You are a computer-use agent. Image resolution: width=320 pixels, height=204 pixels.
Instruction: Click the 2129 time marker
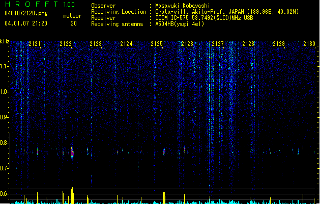tap(279, 43)
